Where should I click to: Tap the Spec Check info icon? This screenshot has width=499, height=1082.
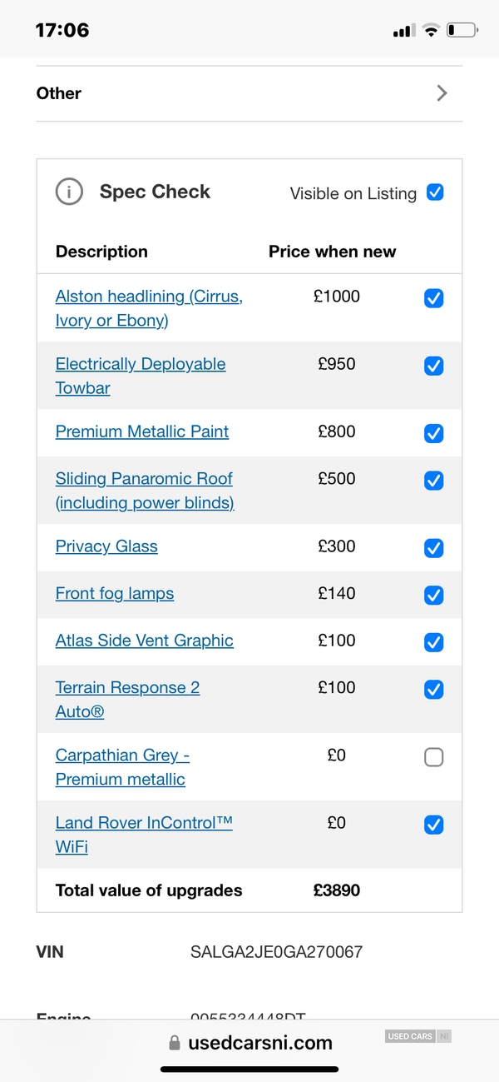(x=69, y=192)
